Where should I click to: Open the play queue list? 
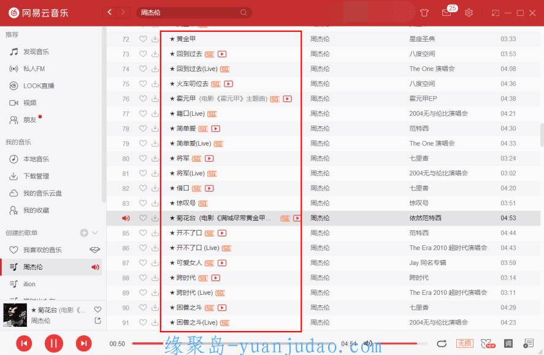click(528, 343)
